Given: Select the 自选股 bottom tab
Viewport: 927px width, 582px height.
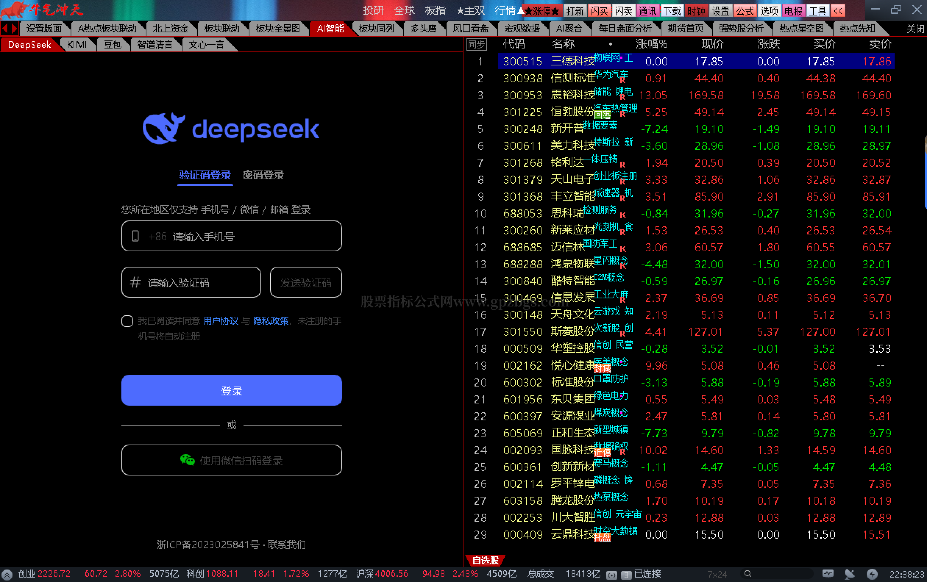Looking at the screenshot, I should 485,560.
